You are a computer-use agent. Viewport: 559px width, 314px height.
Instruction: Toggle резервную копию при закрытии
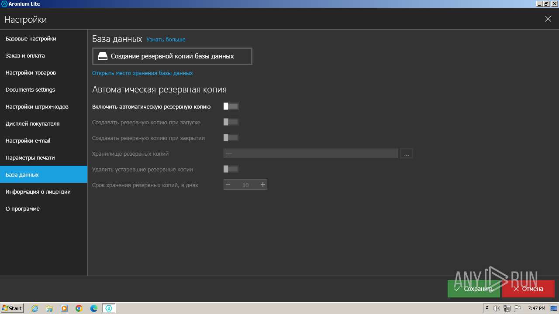pos(231,138)
